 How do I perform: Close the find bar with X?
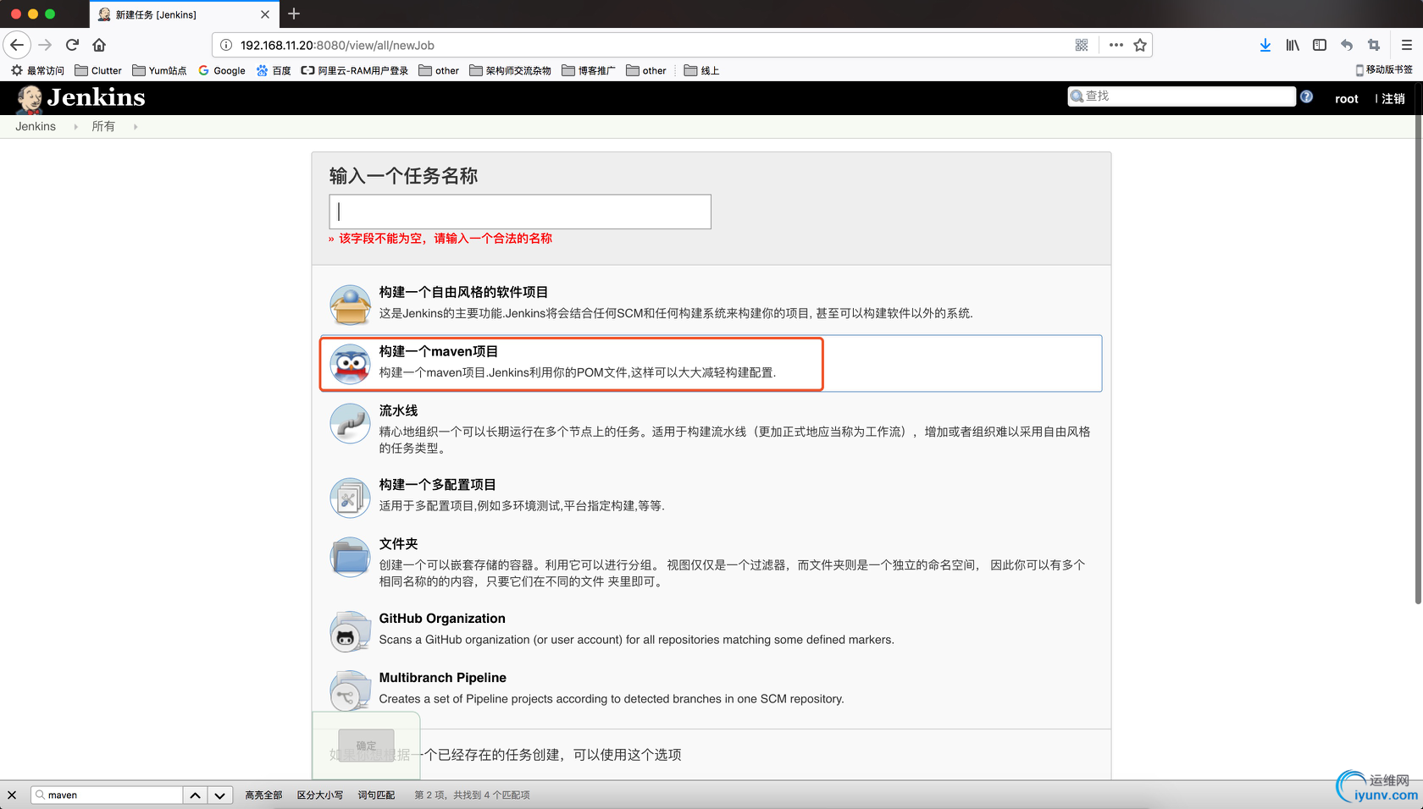click(x=12, y=795)
